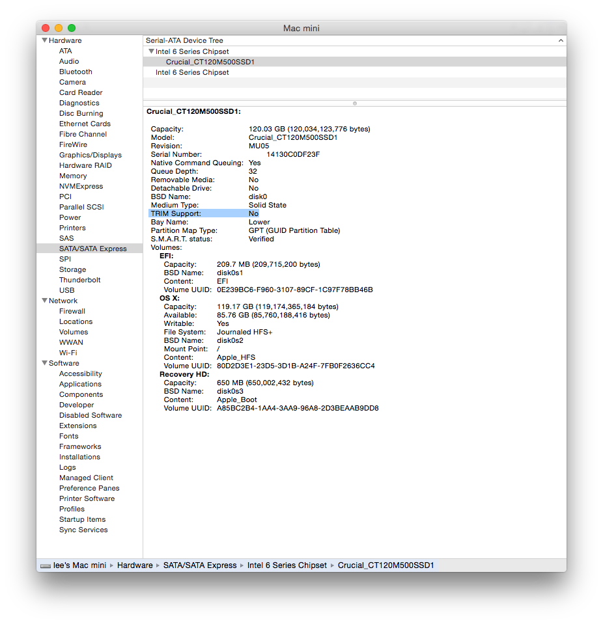Select Sync Services item
Viewport: 603px width, 624px height.
click(83, 530)
